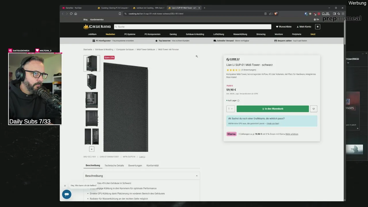Click Klarna Mehr erfahren link
The width and height of the screenshot is (368, 207).
coord(292,134)
